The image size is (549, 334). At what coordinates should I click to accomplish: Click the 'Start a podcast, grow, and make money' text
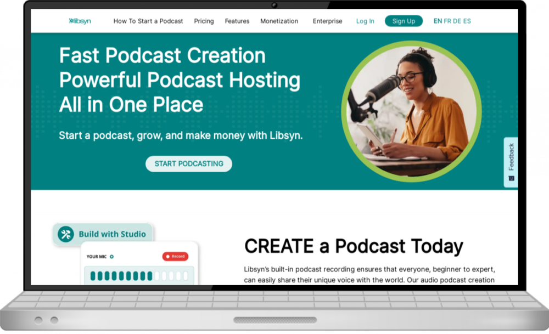181,135
